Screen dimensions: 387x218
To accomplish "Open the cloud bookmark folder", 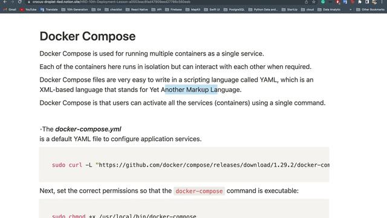I will pyautogui.click(x=308, y=10).
